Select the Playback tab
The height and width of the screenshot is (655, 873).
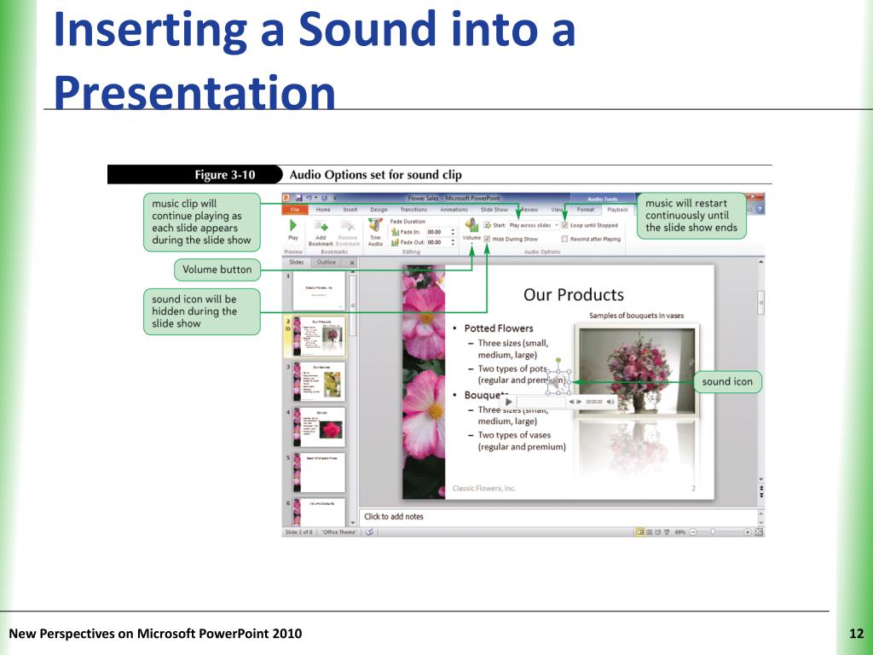[x=617, y=210]
